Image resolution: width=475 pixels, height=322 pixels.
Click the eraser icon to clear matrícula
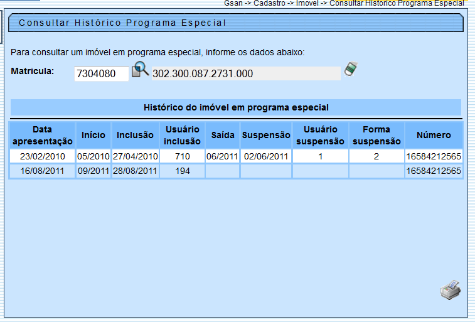(350, 70)
